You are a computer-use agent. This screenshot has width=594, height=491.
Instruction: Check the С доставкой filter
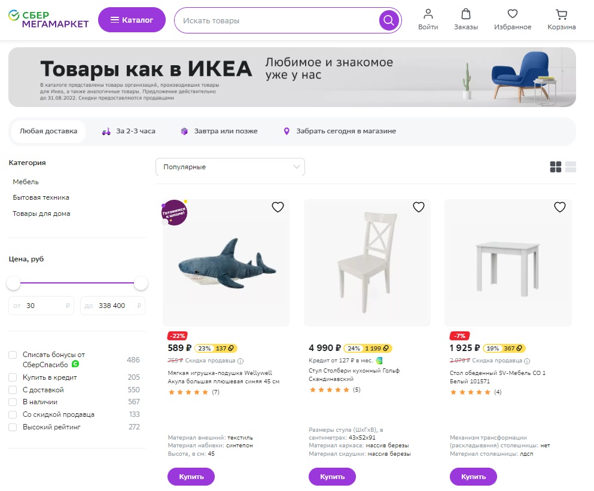[13, 390]
